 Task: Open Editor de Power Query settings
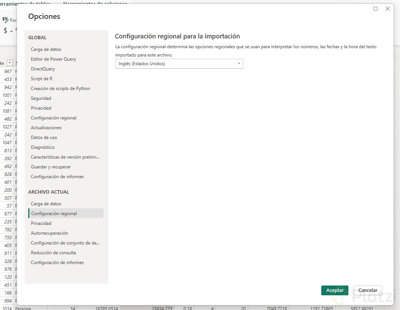point(53,59)
